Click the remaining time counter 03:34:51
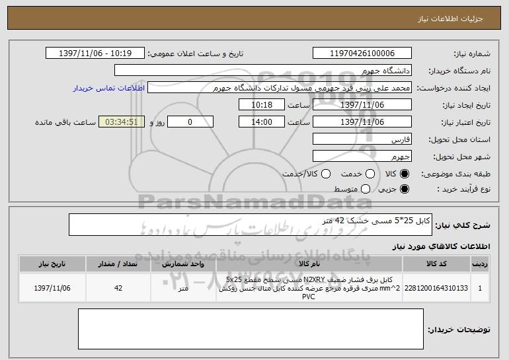 pyautogui.click(x=122, y=122)
